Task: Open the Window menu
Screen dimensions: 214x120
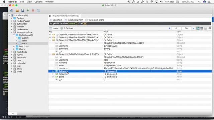Action: (x=49, y=2)
